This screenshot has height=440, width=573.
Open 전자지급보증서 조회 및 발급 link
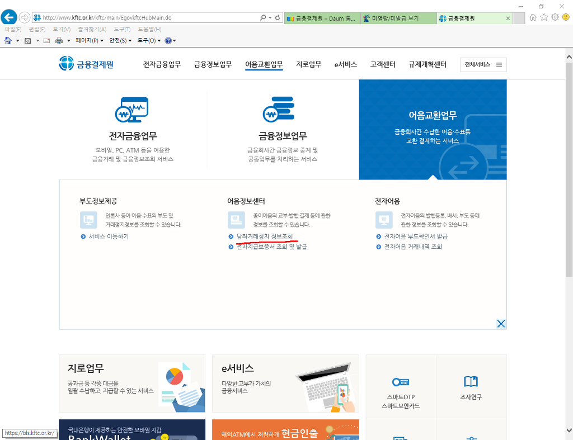[271, 247]
